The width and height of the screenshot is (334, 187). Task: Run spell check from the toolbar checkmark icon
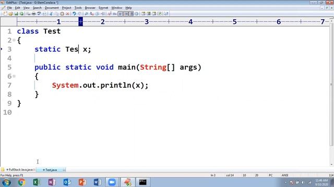point(39,14)
